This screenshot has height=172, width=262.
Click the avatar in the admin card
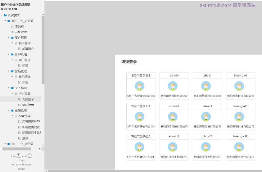[173, 86]
